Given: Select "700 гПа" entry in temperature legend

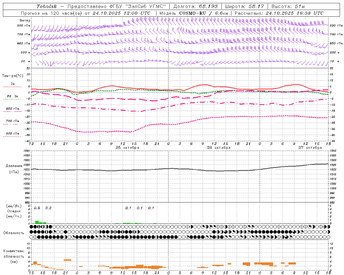Looking at the screenshot, I should tap(13, 121).
